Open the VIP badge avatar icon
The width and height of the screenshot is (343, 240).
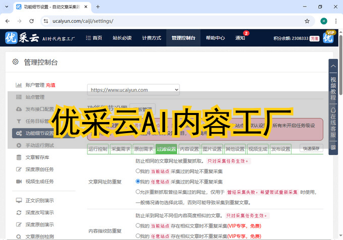point(329,37)
